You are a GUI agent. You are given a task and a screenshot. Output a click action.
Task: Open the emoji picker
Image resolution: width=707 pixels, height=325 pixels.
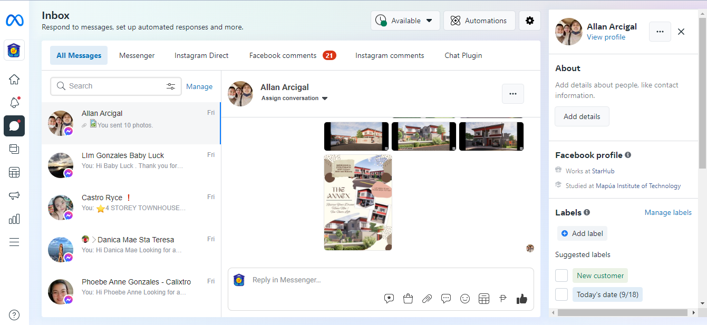(465, 299)
